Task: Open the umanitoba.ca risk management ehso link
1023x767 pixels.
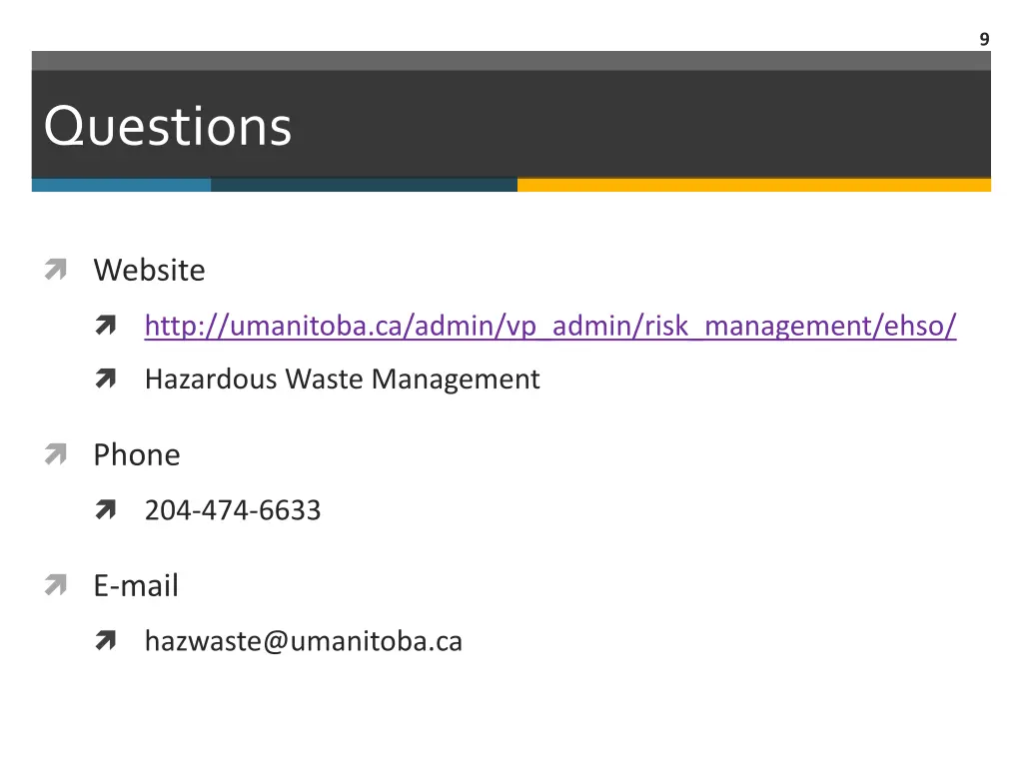Action: click(549, 327)
